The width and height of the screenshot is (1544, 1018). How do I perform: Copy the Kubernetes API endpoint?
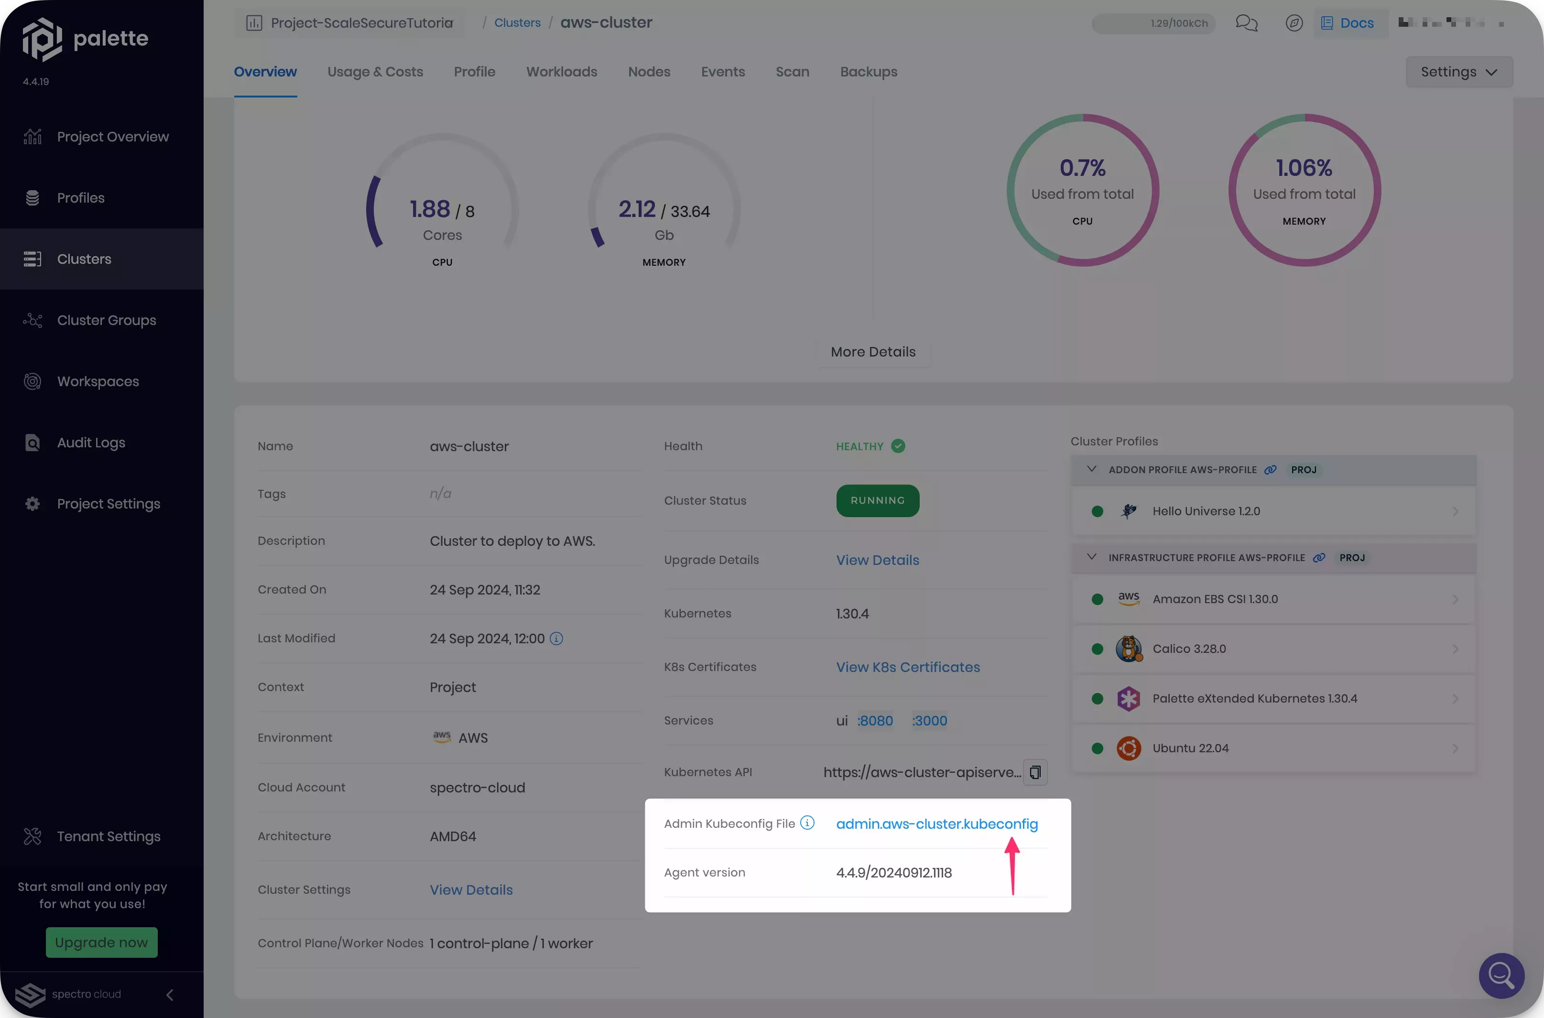1035,772
